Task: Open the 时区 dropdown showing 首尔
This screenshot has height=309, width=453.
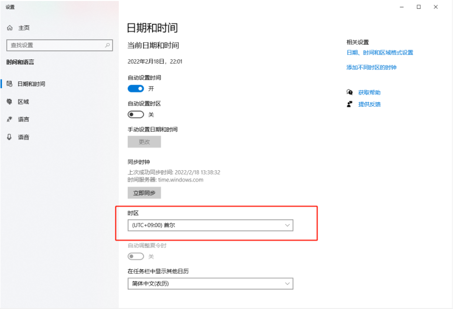Action: click(210, 226)
